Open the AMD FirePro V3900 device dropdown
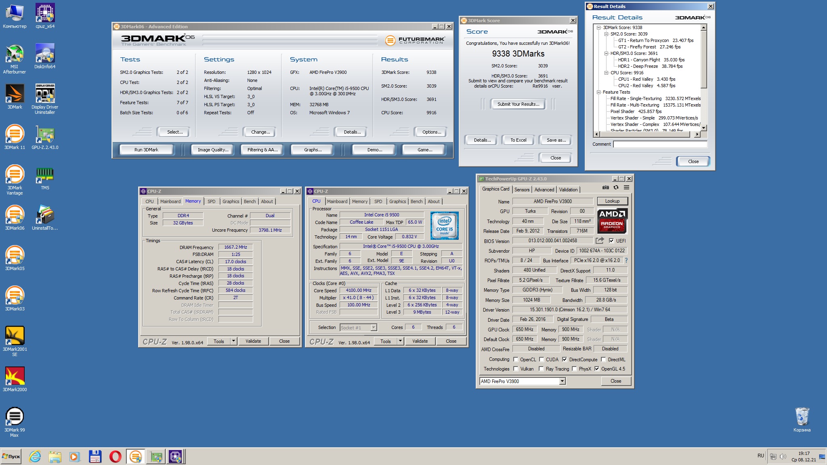Screen dimensions: 827x465 pyautogui.click(x=562, y=381)
